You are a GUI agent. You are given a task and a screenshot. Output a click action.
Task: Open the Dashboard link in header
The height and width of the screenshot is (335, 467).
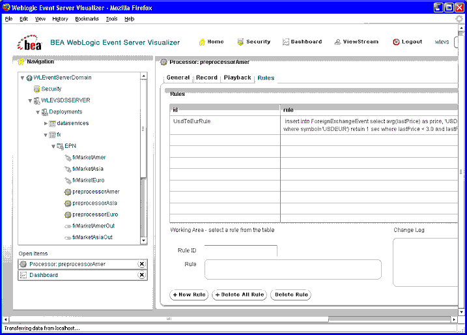(307, 42)
